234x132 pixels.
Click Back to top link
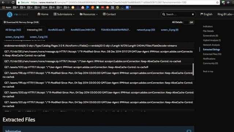tap(208, 71)
